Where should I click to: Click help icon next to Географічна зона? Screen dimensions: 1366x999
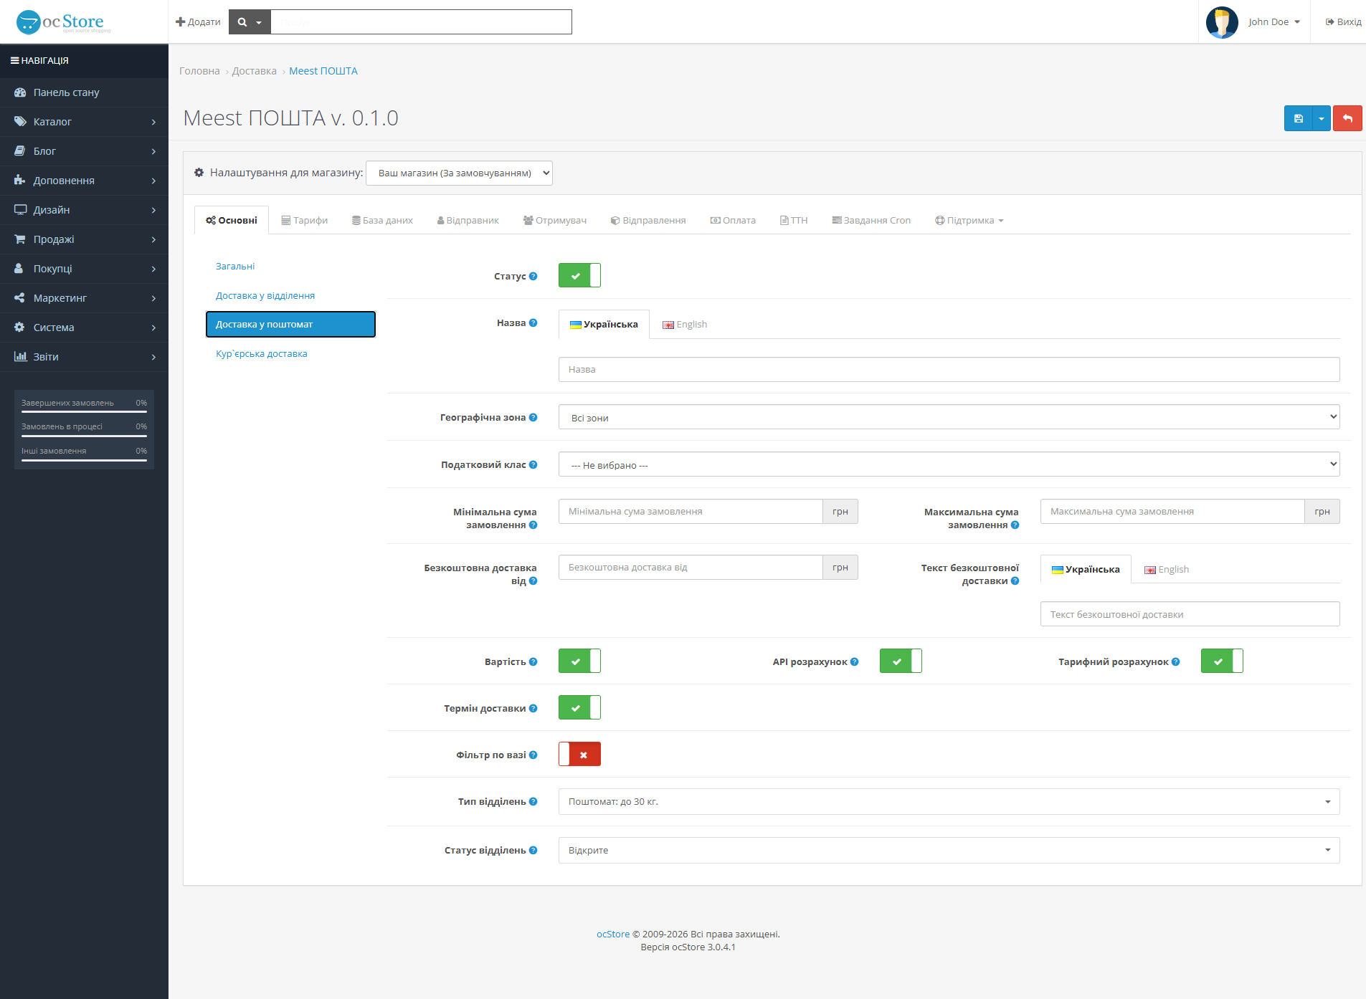tap(533, 417)
